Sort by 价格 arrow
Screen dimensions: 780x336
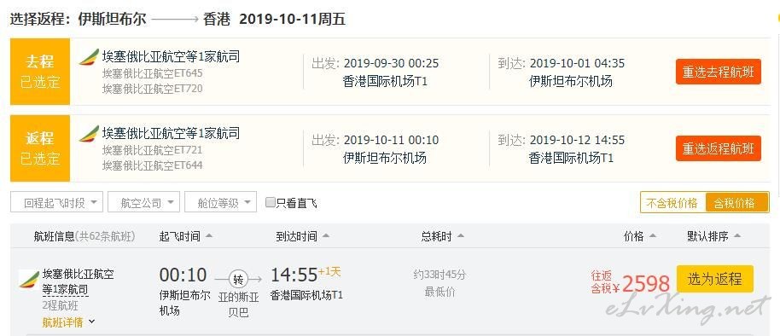pyautogui.click(x=653, y=236)
